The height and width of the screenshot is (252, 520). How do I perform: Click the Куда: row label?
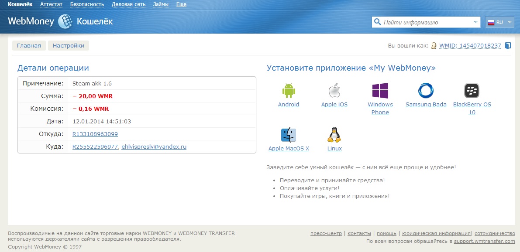tap(55, 146)
